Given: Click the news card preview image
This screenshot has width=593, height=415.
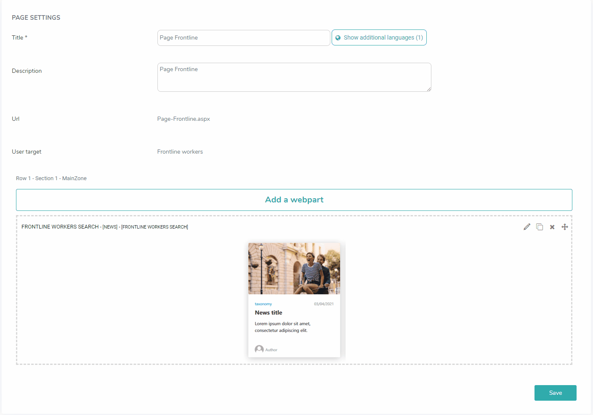Looking at the screenshot, I should (x=294, y=268).
